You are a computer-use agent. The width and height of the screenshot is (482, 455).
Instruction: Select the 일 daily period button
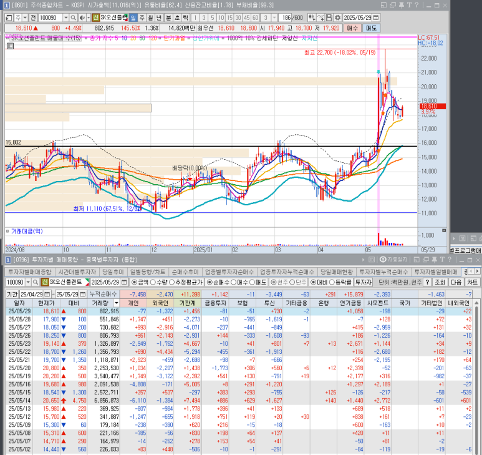pos(133,18)
